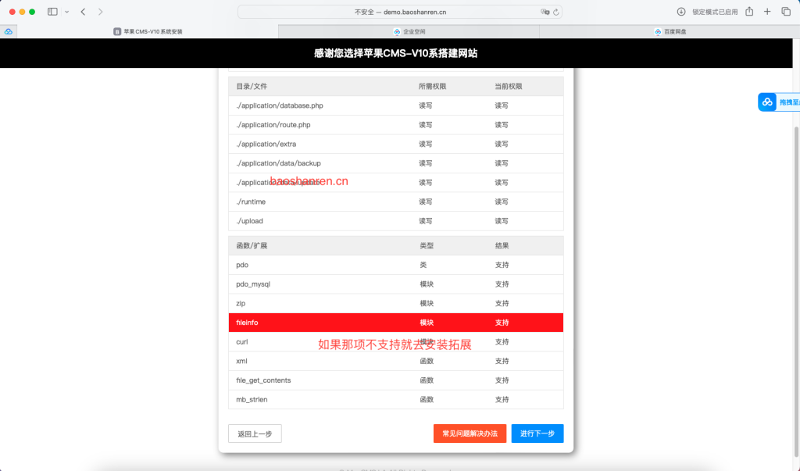
Task: Focus the address bar demo.baoshanren.cn
Action: [x=400, y=12]
